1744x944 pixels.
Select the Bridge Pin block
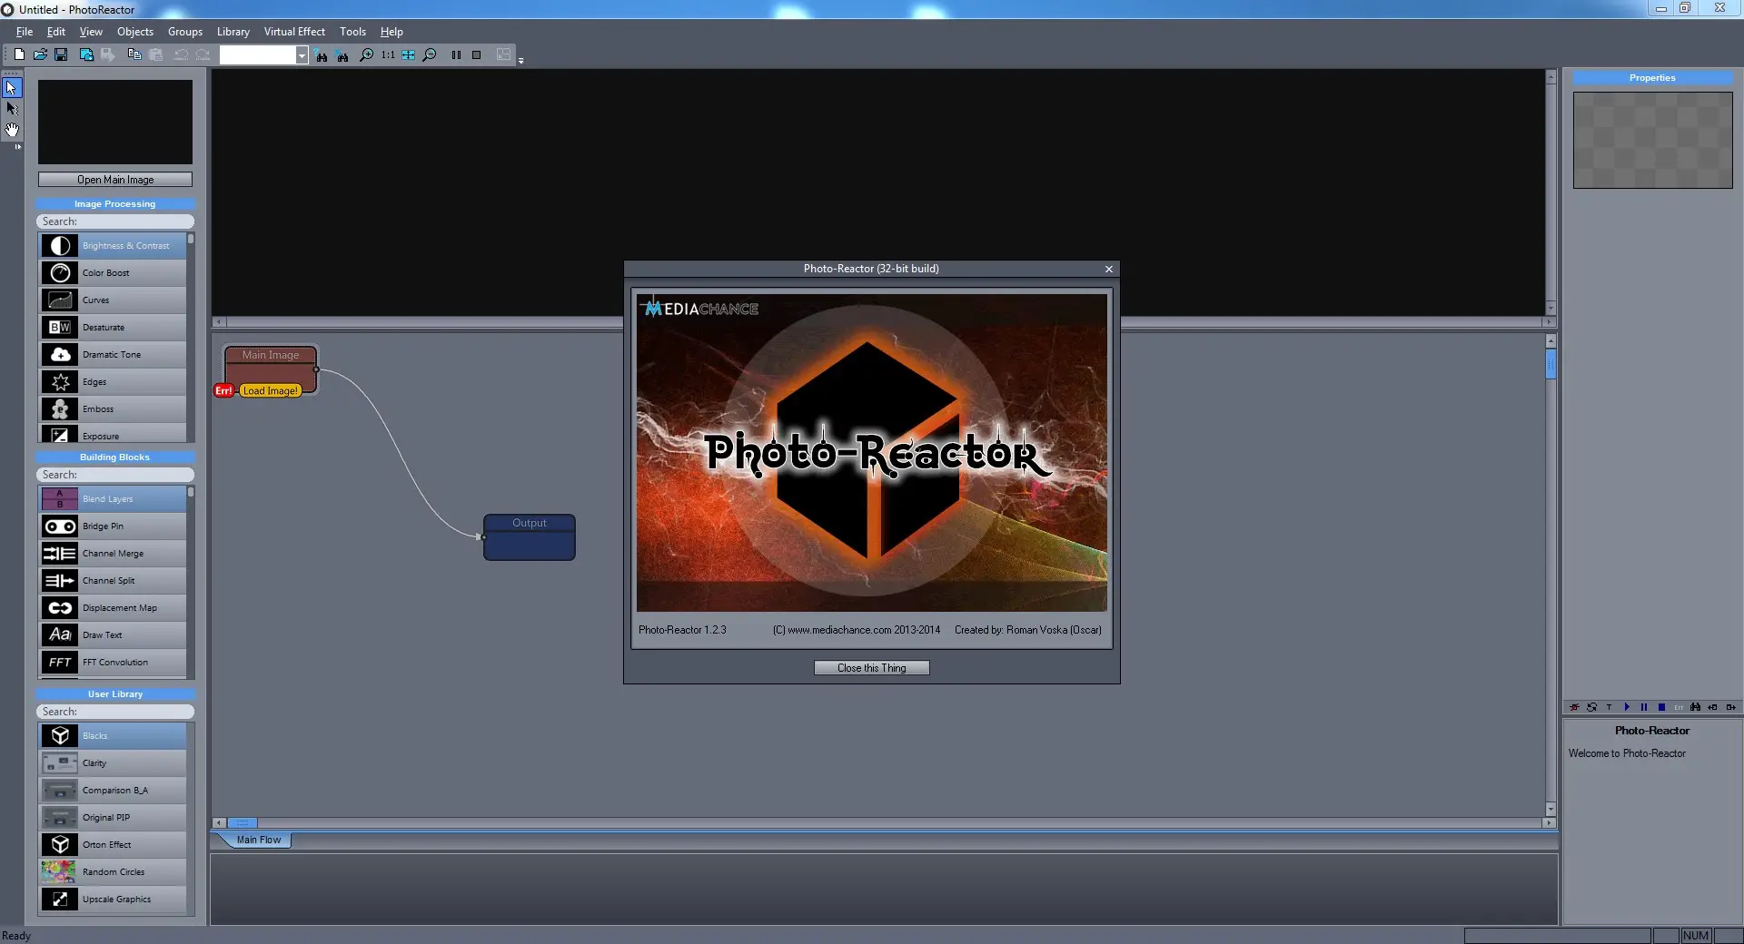tap(114, 526)
